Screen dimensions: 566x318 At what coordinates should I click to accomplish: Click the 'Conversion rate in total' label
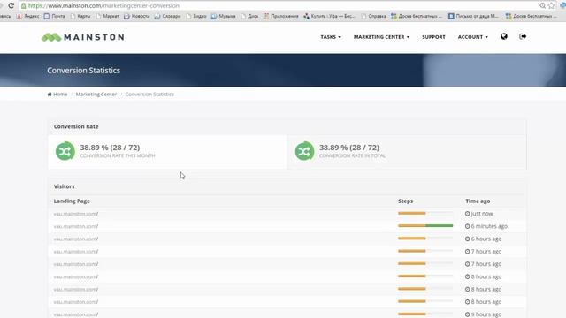pos(352,155)
